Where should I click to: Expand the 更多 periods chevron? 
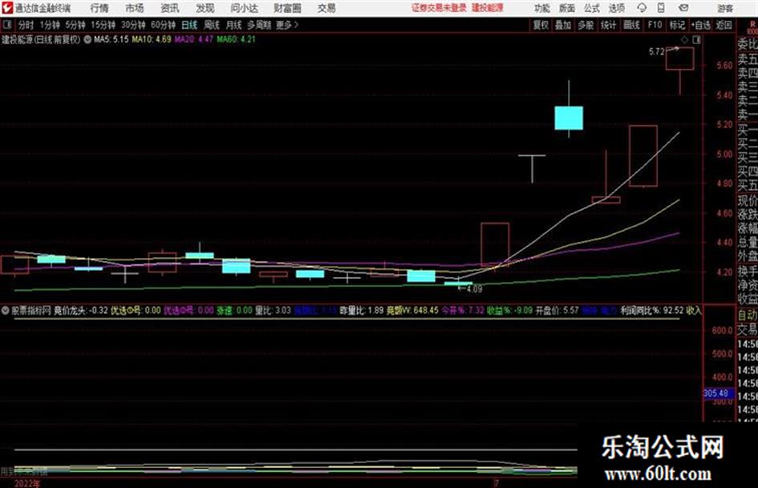[x=288, y=25]
